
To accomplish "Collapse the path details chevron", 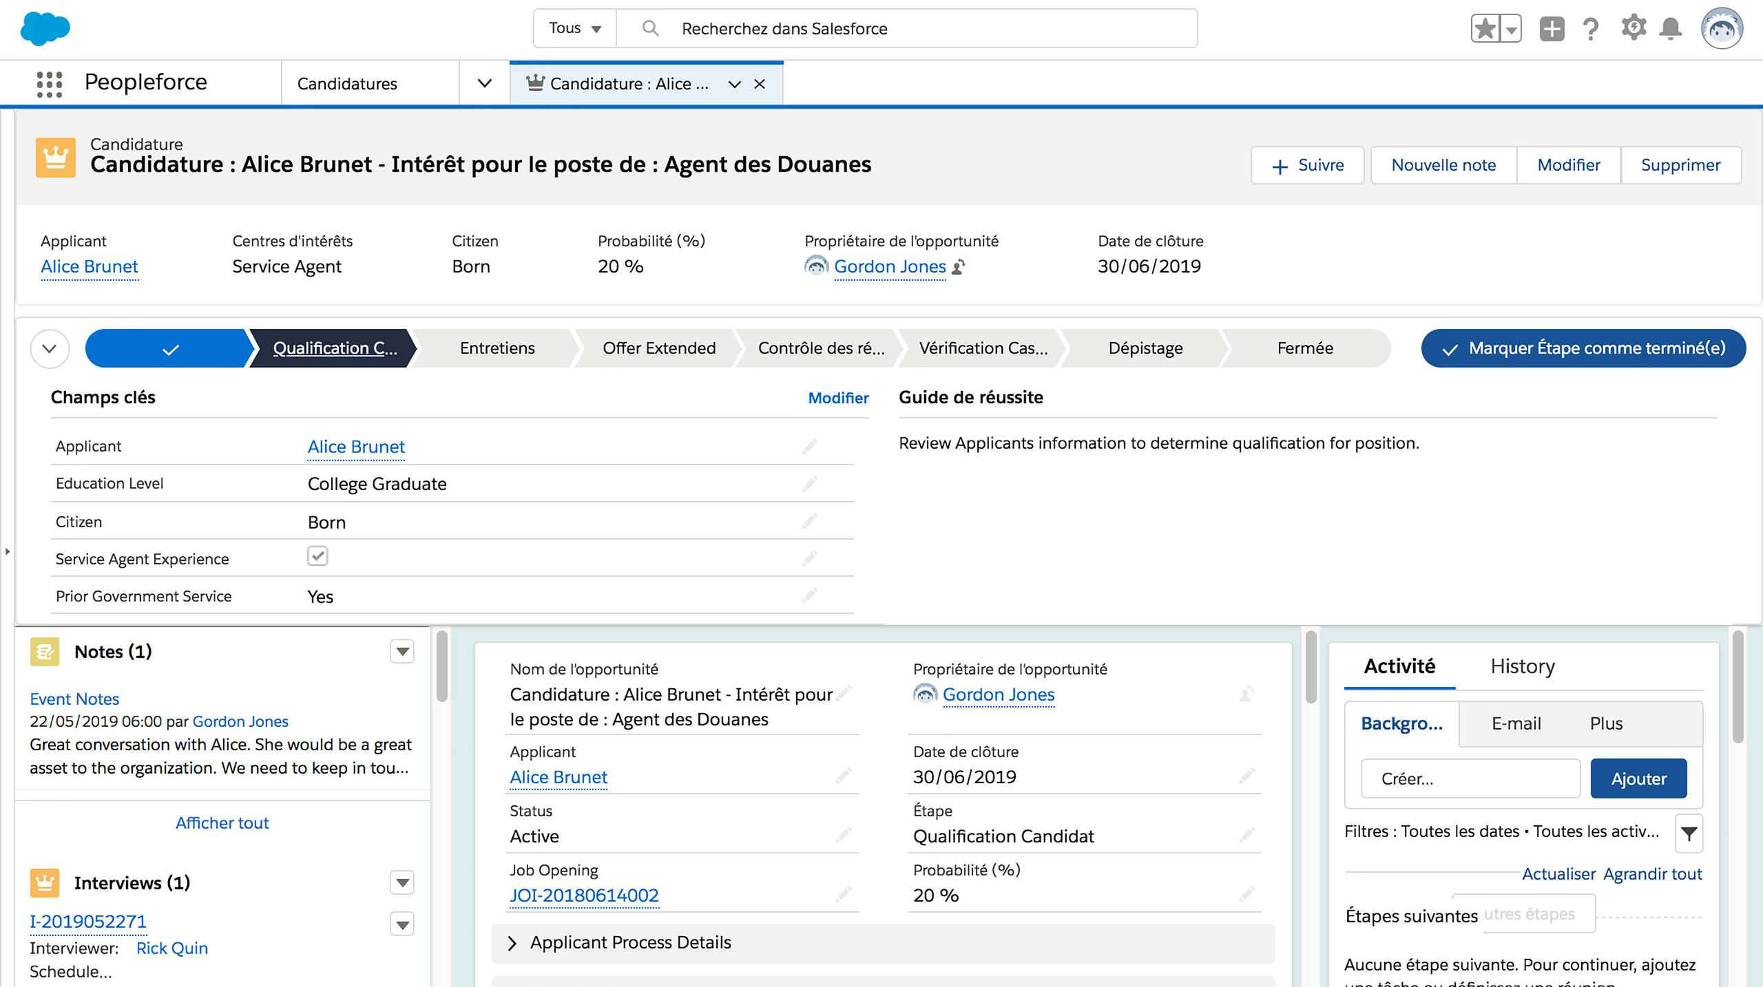I will [50, 348].
